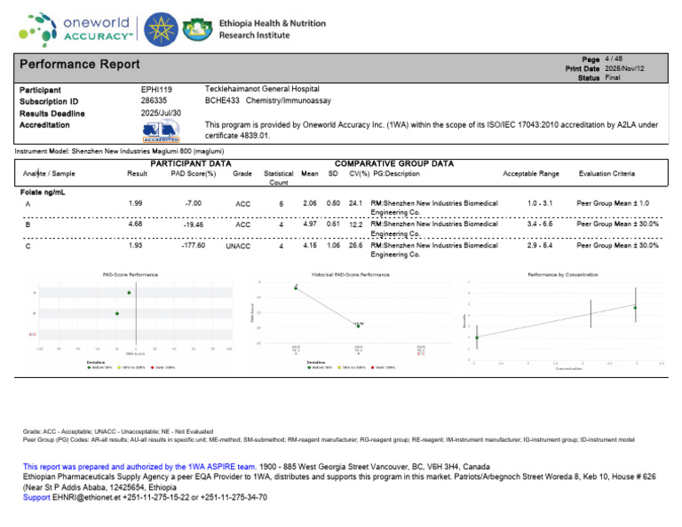Click acceptable range 2.9 - 6.4
The width and height of the screenshot is (682, 527).
540,245
